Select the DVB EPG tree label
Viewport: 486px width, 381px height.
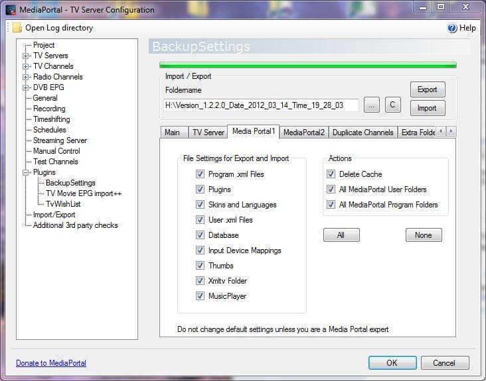tap(48, 87)
